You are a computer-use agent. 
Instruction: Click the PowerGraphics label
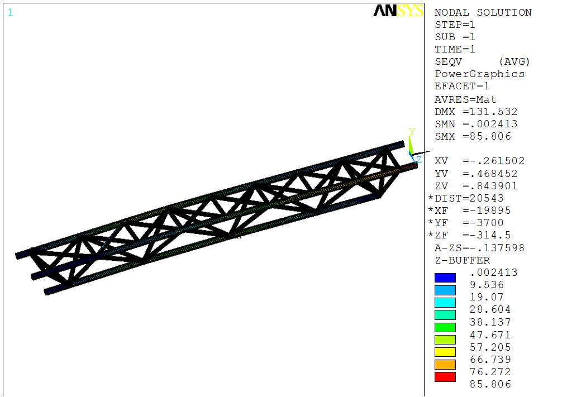click(479, 74)
